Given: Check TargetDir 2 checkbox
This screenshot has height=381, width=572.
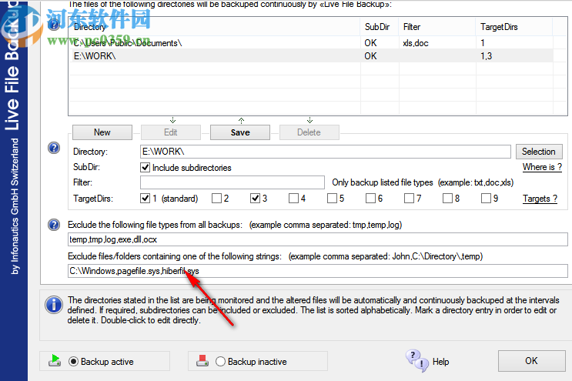Looking at the screenshot, I should (216, 198).
